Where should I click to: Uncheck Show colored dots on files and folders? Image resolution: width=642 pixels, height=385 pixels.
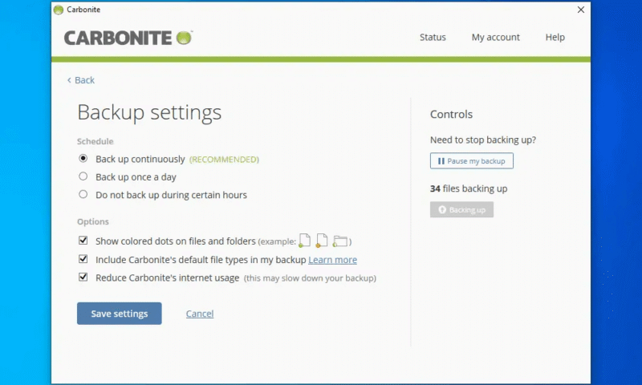tap(83, 241)
